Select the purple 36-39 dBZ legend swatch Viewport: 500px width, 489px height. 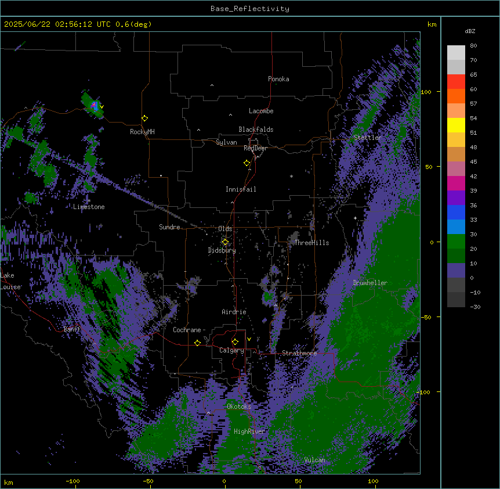(456, 198)
